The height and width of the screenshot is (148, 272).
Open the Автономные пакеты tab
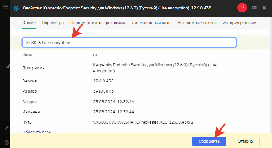pos(197,23)
